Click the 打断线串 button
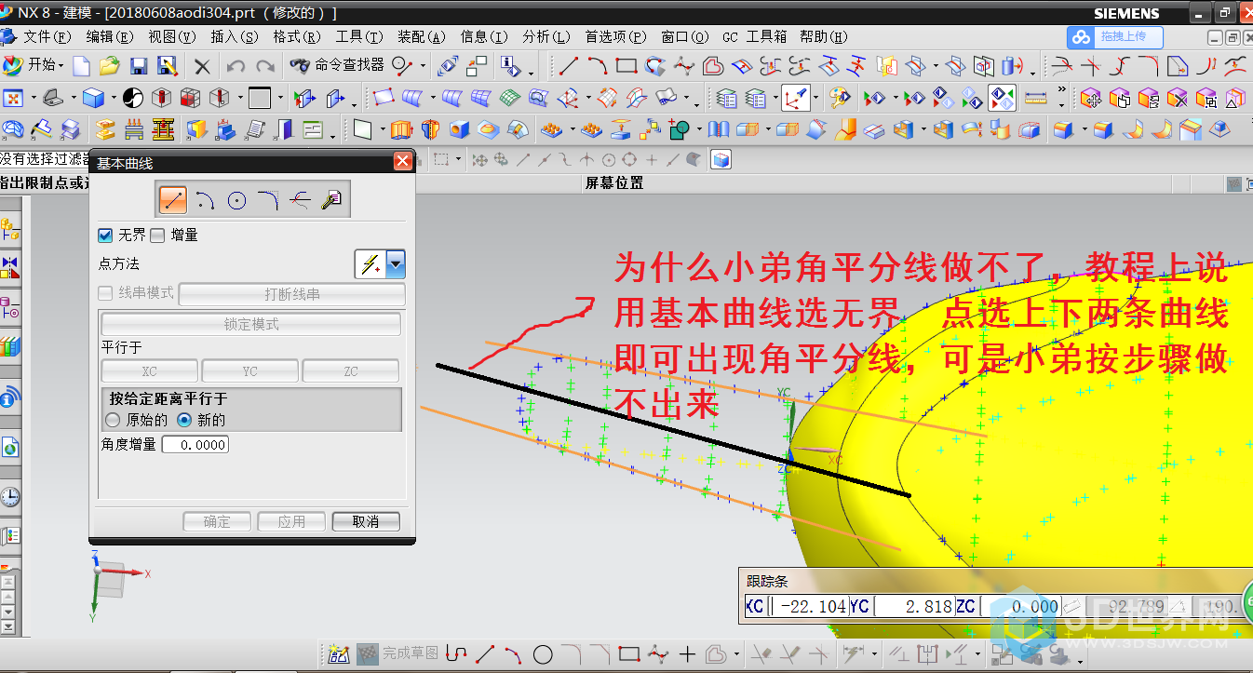 (292, 294)
